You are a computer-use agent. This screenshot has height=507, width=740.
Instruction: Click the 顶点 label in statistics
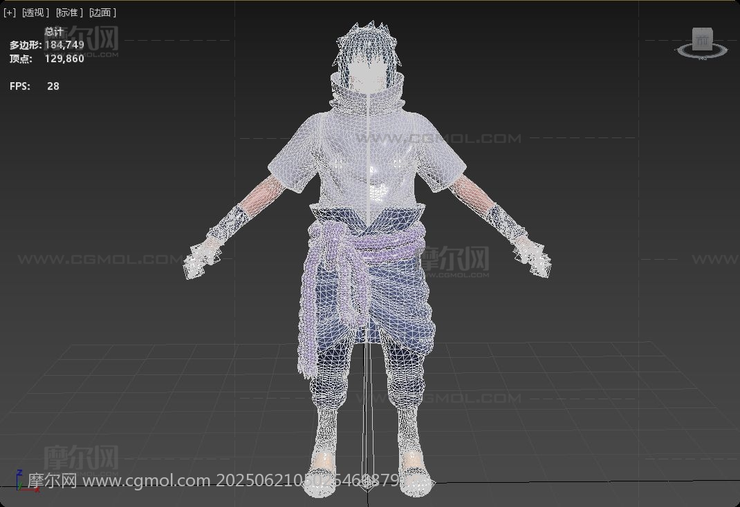(21, 59)
